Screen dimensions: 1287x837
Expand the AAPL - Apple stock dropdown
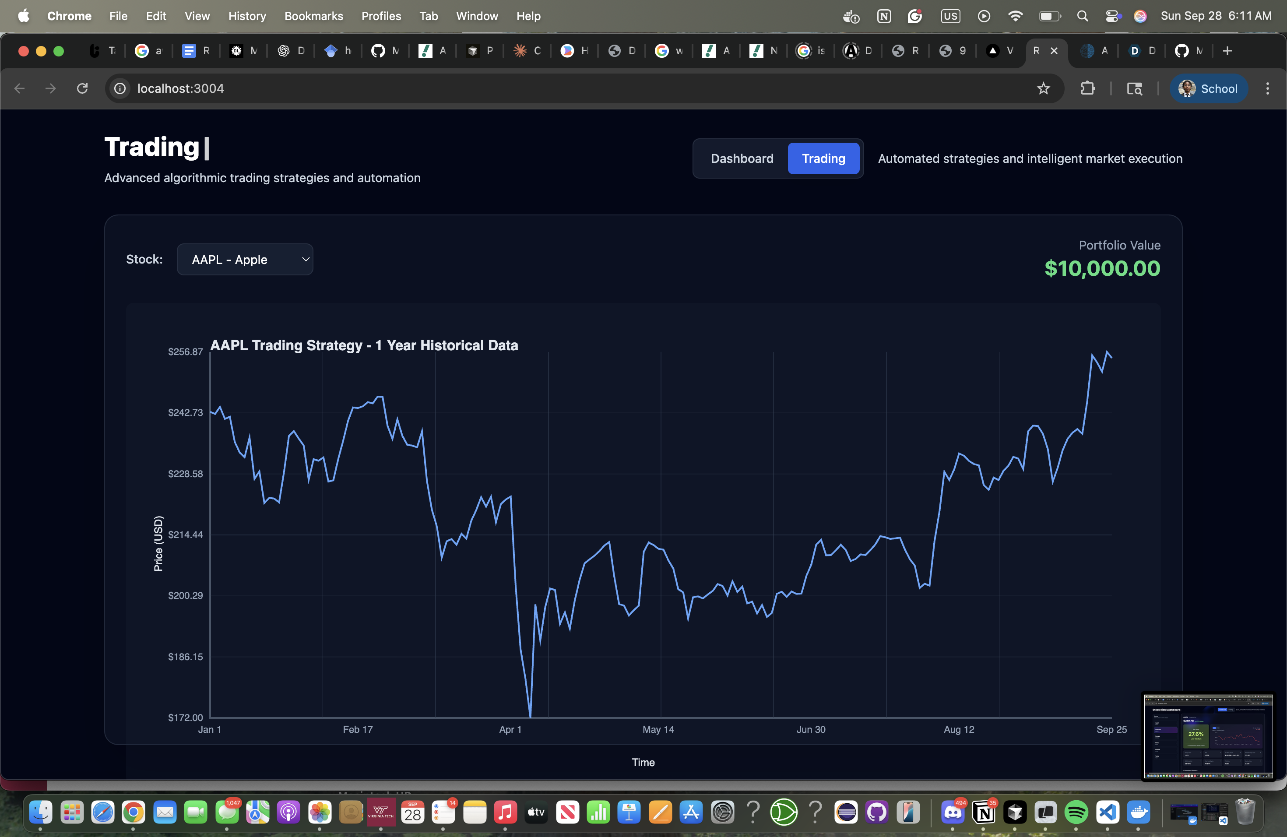click(245, 260)
